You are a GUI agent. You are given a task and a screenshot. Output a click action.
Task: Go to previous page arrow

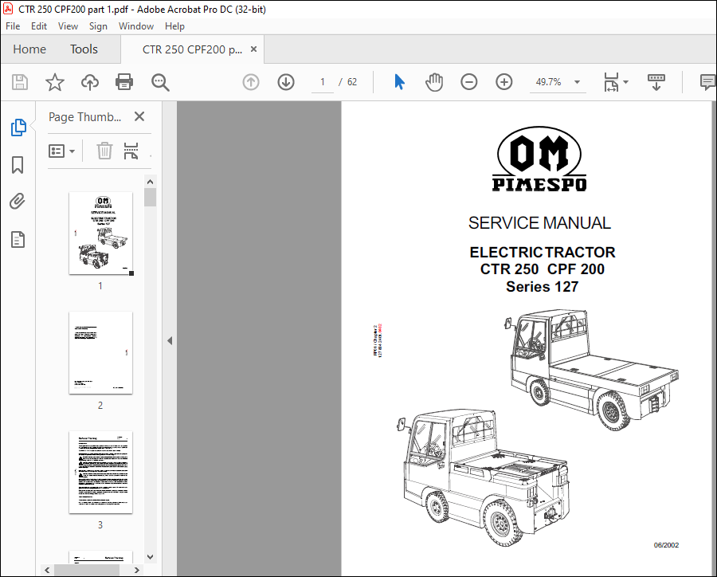pyautogui.click(x=251, y=82)
